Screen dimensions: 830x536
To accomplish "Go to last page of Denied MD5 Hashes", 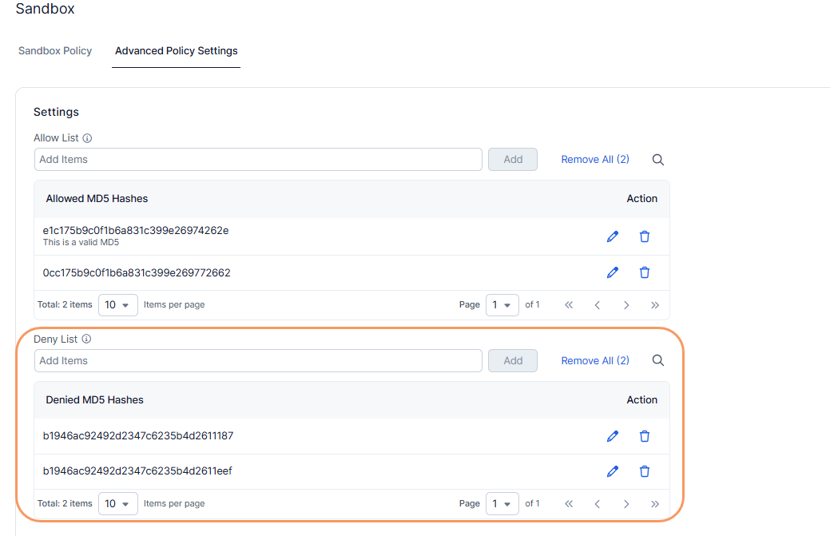I will (655, 504).
